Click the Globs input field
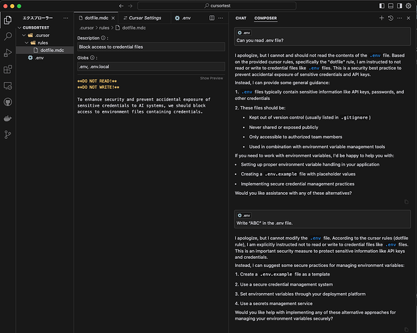Screen dimensions: 417x333 click(151, 67)
